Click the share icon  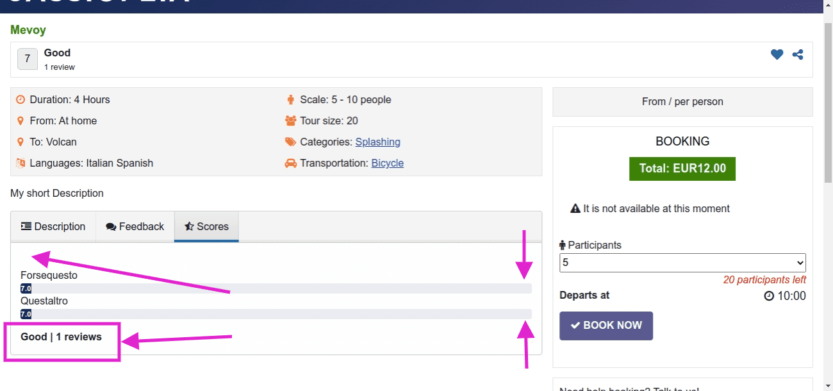coord(798,54)
